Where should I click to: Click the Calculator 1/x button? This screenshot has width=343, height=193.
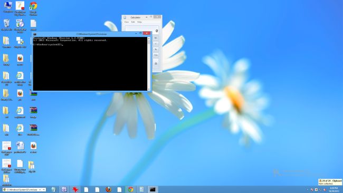(156, 55)
